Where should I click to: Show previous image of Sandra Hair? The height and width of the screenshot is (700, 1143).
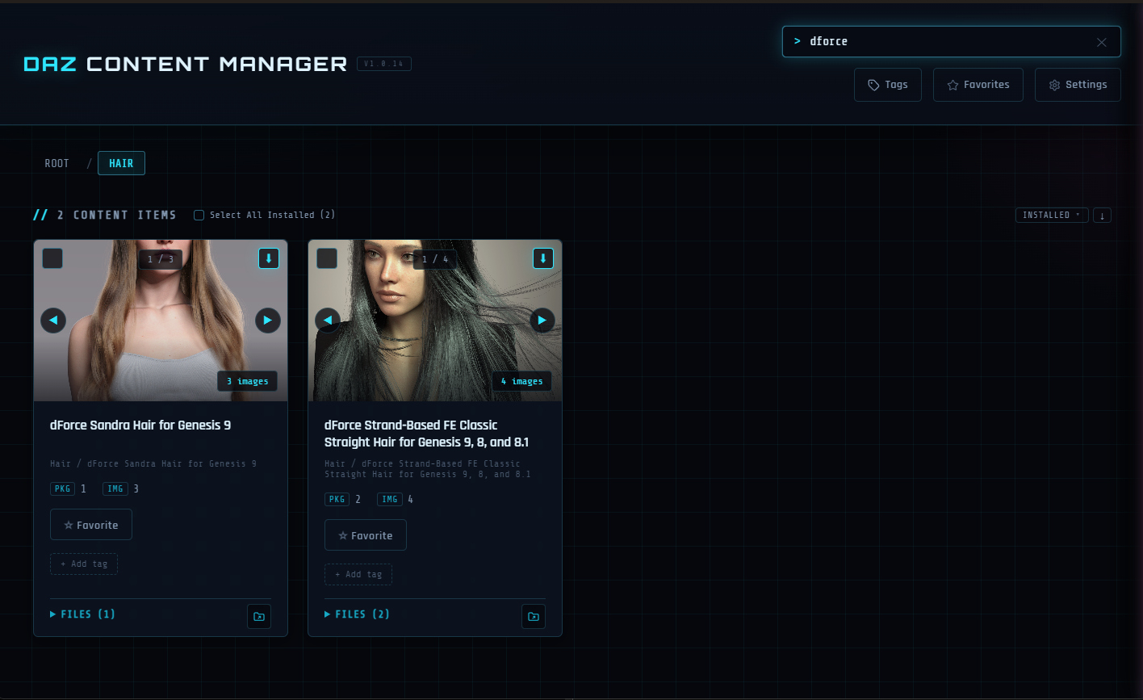(53, 321)
